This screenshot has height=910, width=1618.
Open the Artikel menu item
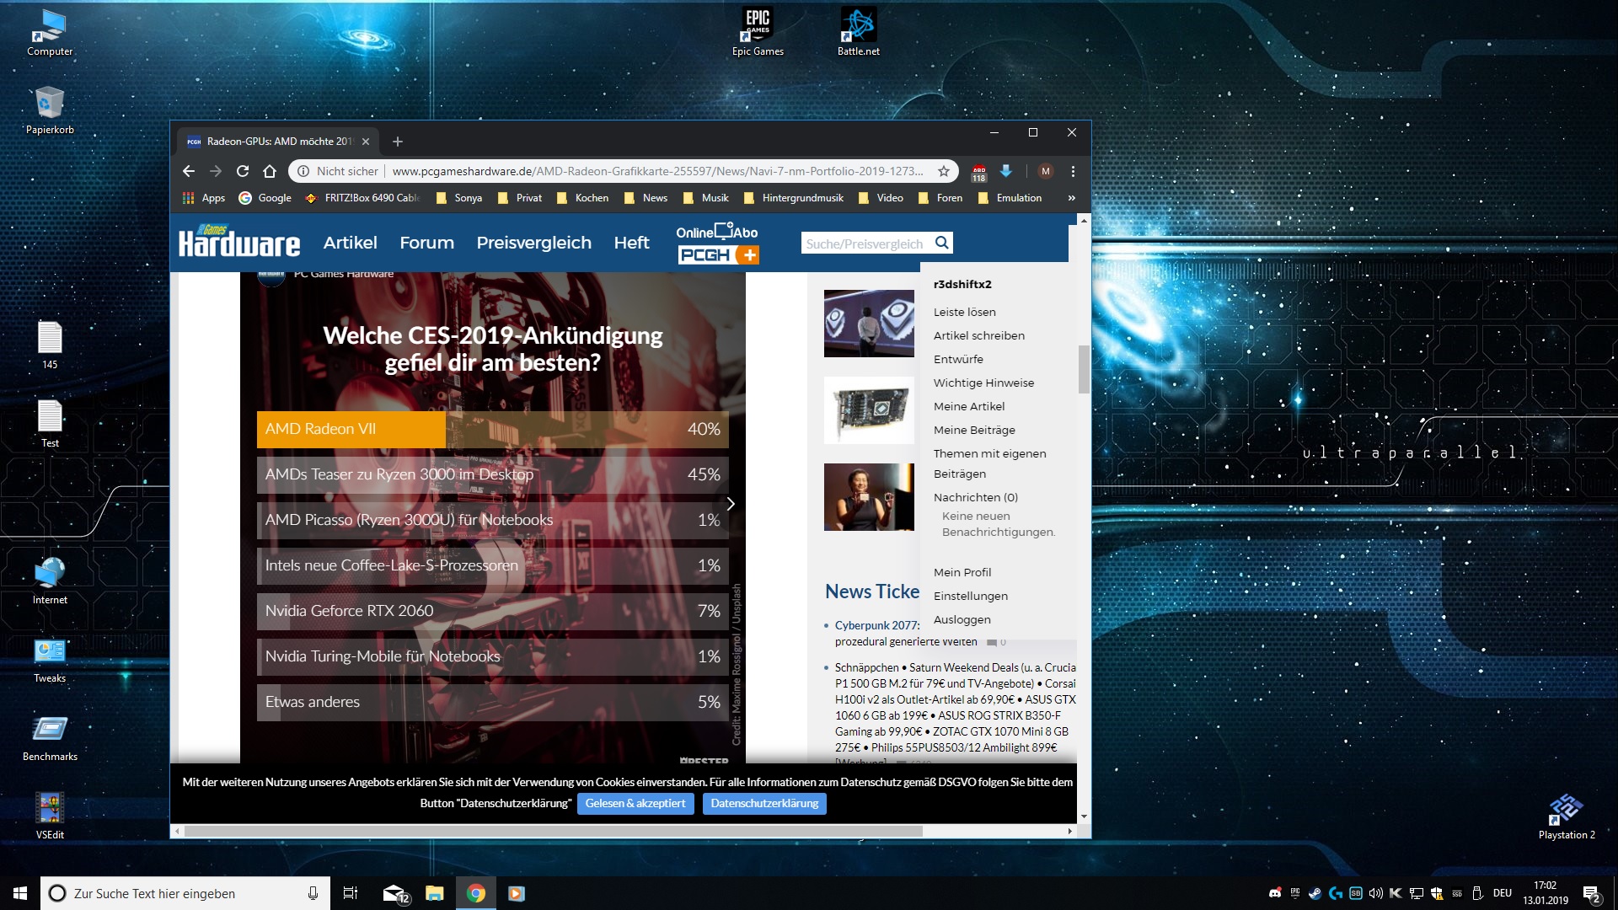tap(351, 243)
